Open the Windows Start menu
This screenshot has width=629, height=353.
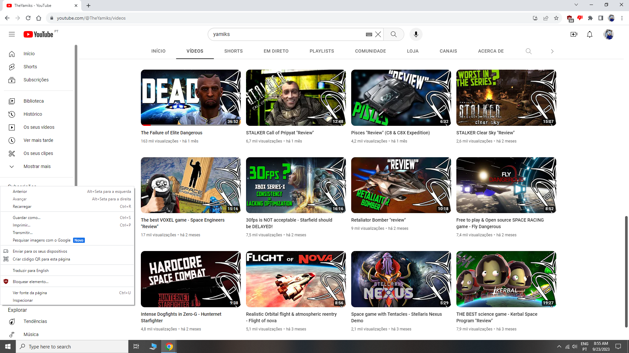[x=8, y=346]
